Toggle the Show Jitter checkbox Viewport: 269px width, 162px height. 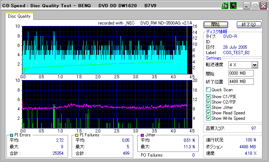(x=208, y=107)
